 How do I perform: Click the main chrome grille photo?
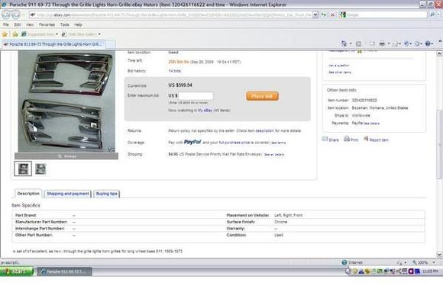[x=66, y=101]
